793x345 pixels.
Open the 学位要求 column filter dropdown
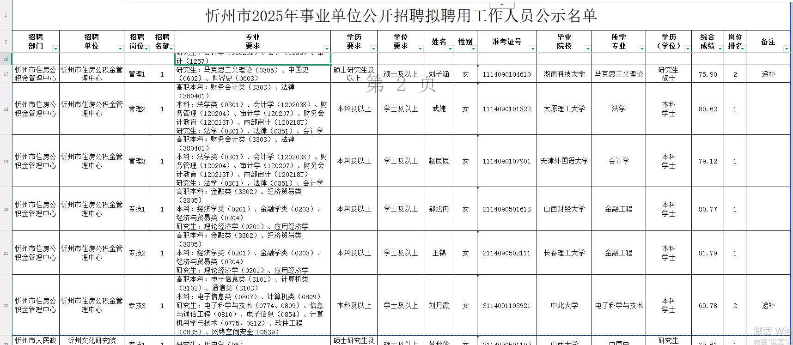click(x=420, y=49)
